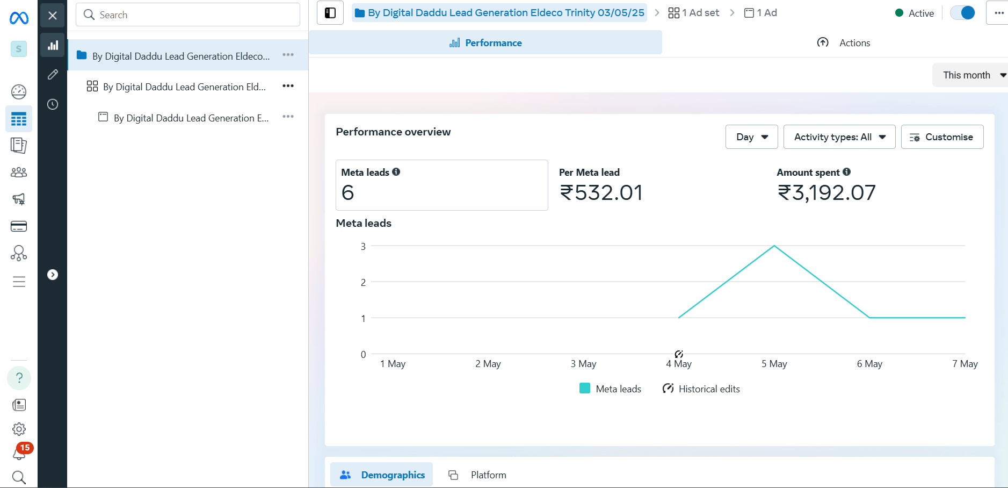Viewport: 1008px width, 488px height.
Task: Select the charts view icon
Action: click(53, 45)
